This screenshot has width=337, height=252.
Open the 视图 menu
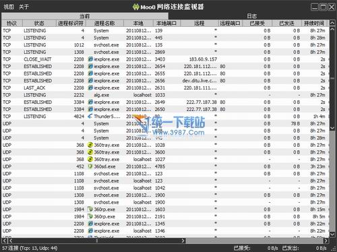pos(9,7)
